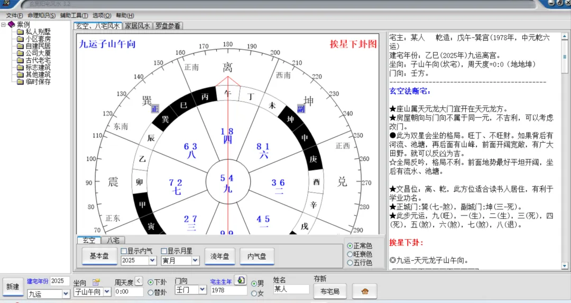
Task: Click the 新建 button
Action: tap(12, 287)
